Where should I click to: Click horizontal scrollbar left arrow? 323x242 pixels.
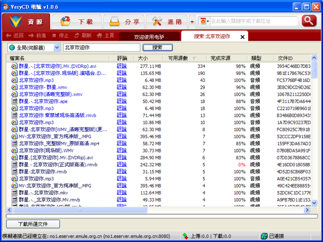pyautogui.click(x=10, y=210)
